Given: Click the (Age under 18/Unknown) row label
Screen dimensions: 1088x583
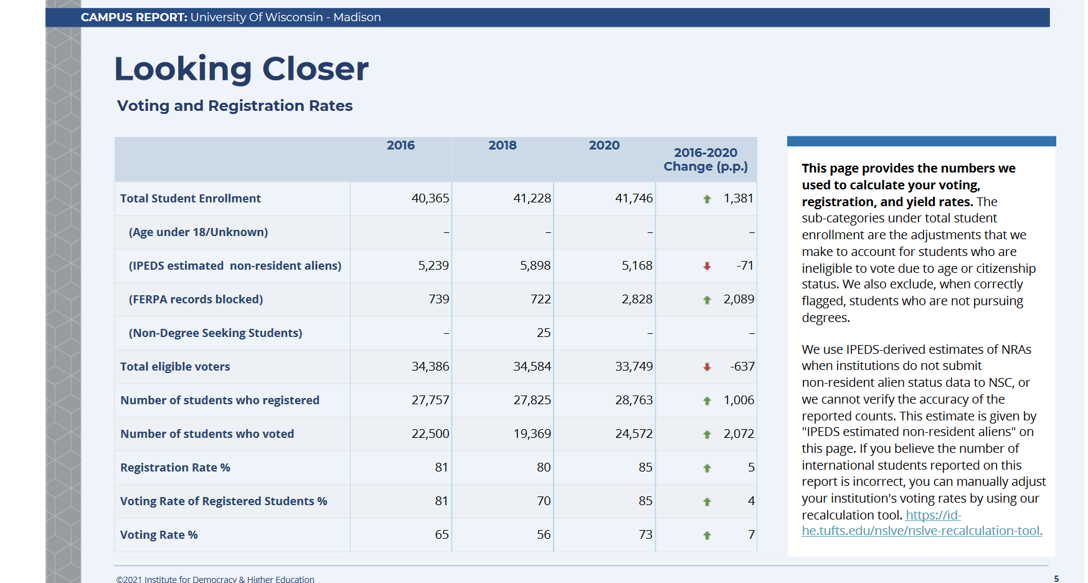Looking at the screenshot, I should coord(198,232).
